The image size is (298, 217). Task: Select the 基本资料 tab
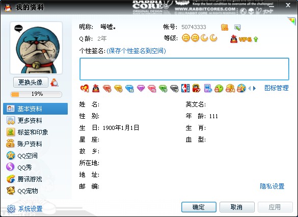click(x=35, y=108)
